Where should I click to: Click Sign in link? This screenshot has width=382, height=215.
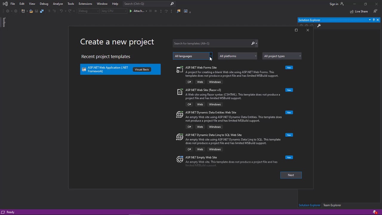[x=334, y=4]
